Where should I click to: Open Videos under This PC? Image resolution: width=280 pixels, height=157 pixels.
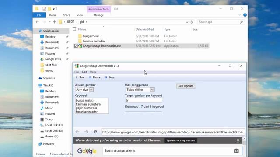click(49, 119)
